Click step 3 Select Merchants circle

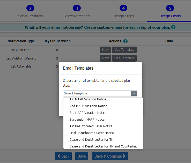[77, 8]
